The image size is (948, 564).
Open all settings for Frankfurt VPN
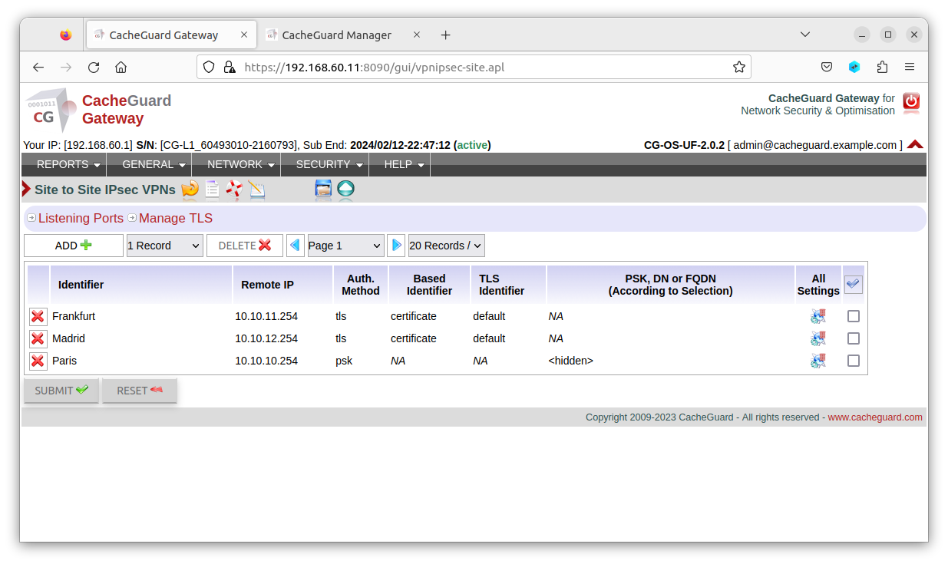coord(818,316)
